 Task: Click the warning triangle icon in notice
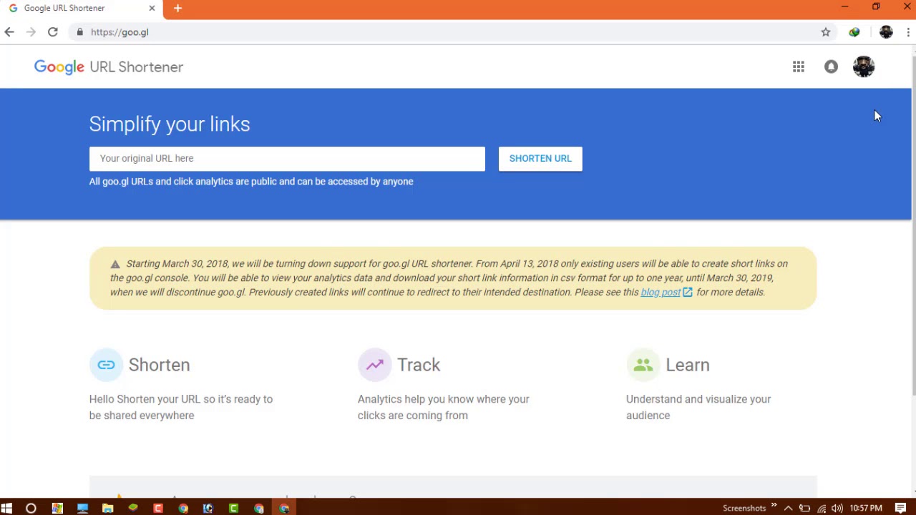115,264
